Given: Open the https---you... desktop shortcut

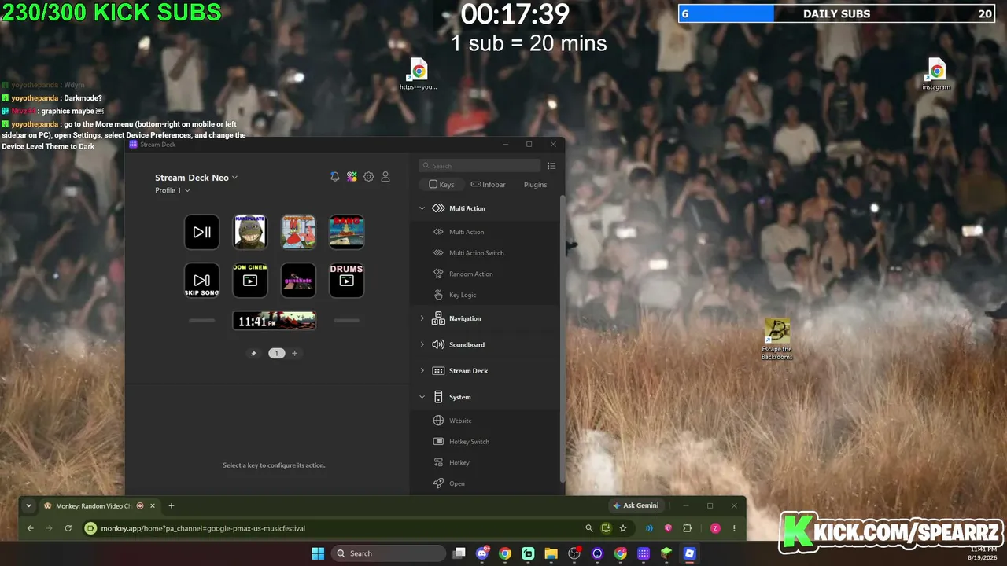Looking at the screenshot, I should 418,75.
